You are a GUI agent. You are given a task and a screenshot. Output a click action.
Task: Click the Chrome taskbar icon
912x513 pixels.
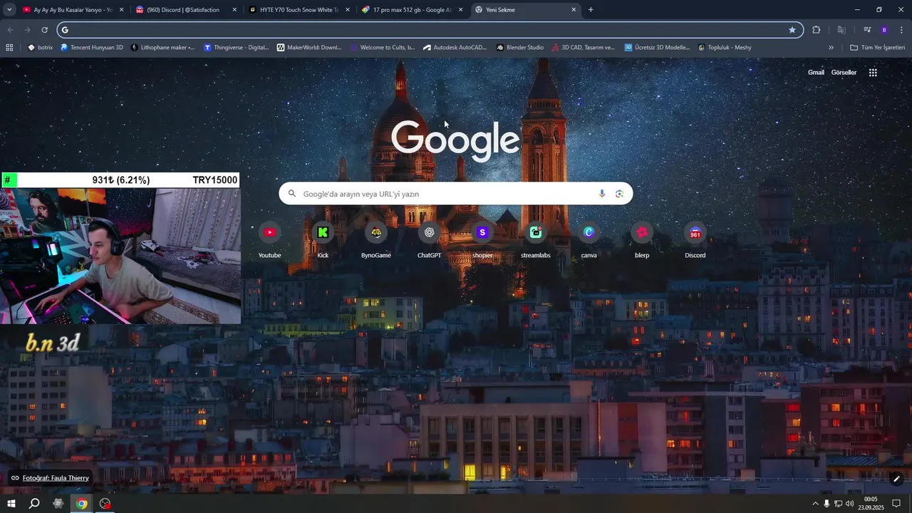click(x=82, y=504)
